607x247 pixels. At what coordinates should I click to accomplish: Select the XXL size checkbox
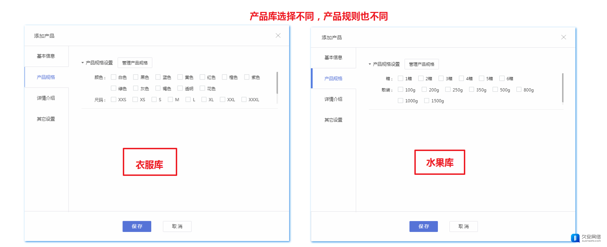point(222,100)
